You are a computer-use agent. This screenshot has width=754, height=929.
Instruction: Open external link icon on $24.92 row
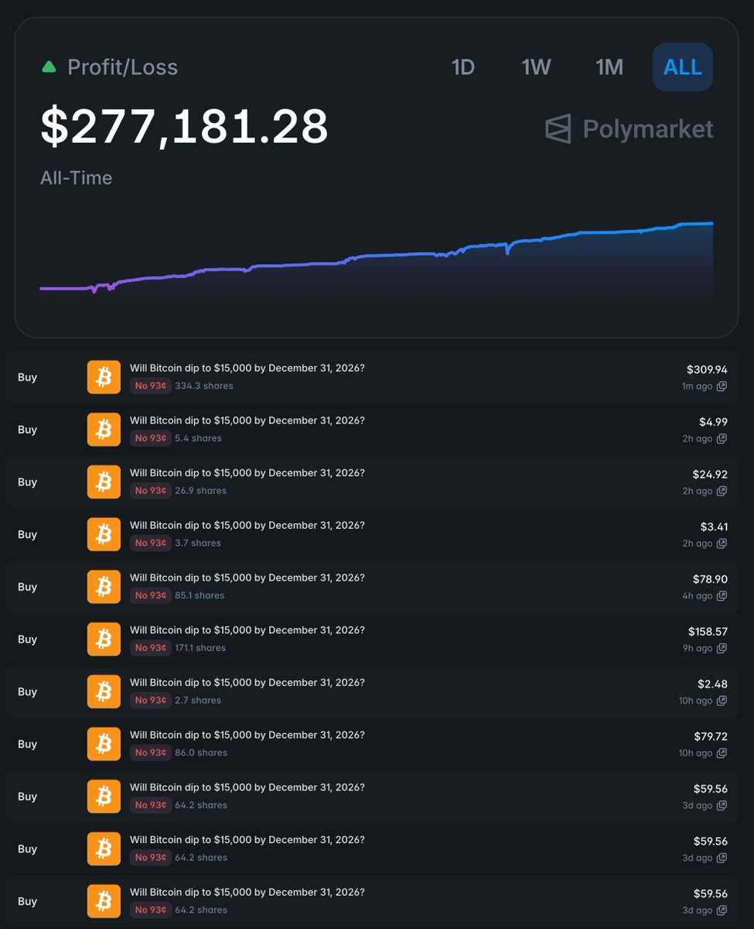pos(722,491)
